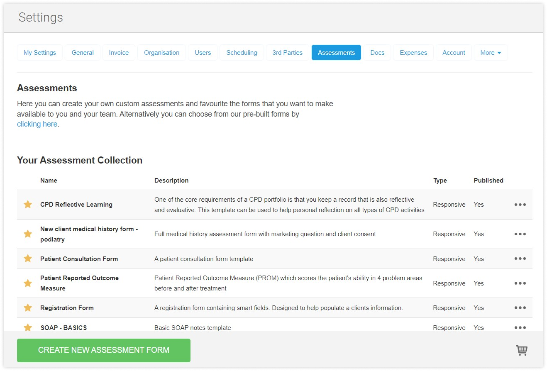Click star beside Patient Reported Outcome Measure
Viewport: 547px width, 371px height.
click(x=28, y=283)
